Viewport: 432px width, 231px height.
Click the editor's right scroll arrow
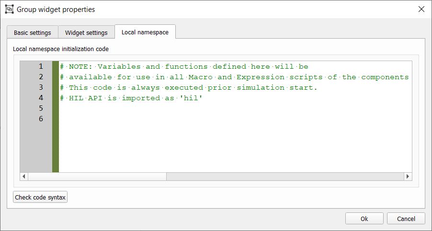[x=408, y=176]
